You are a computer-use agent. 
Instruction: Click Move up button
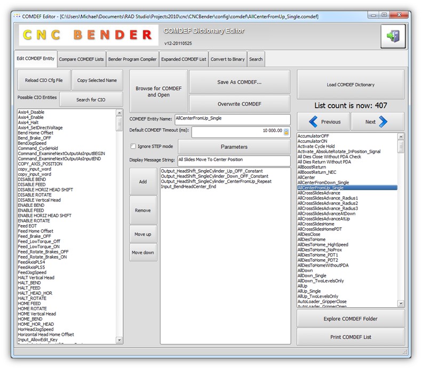(143, 235)
